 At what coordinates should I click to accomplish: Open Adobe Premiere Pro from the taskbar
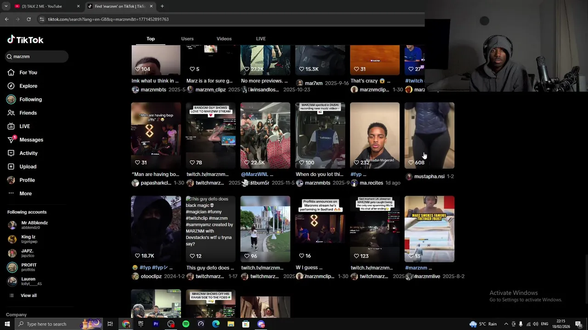[x=156, y=324]
